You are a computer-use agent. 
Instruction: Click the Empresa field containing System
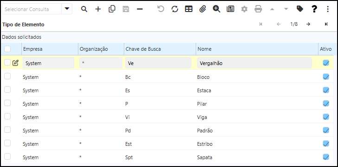49,63
